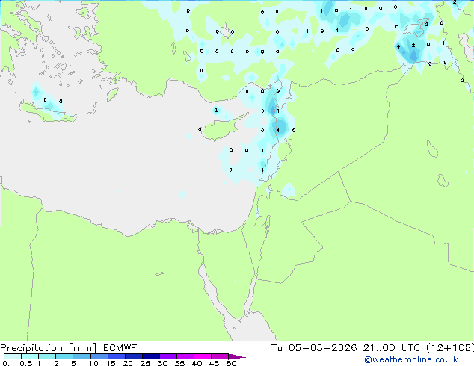Click the legend label '0.1'
This screenshot has height=366, width=474.
click(8, 363)
